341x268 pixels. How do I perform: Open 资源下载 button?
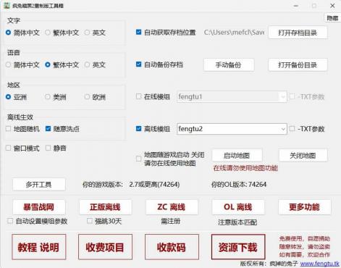click(x=238, y=247)
